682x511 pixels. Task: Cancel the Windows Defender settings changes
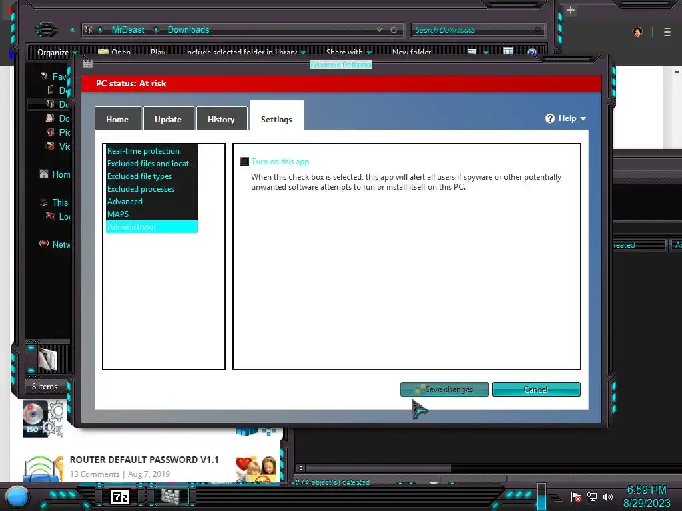coord(536,389)
